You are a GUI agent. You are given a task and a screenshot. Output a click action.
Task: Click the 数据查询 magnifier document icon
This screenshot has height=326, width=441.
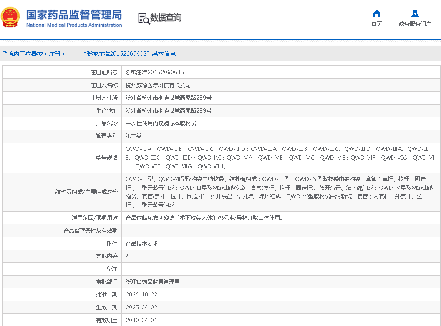click(144, 18)
